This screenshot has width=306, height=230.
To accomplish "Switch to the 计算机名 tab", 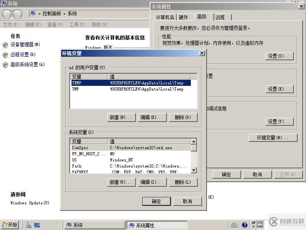I will click(165, 17).
